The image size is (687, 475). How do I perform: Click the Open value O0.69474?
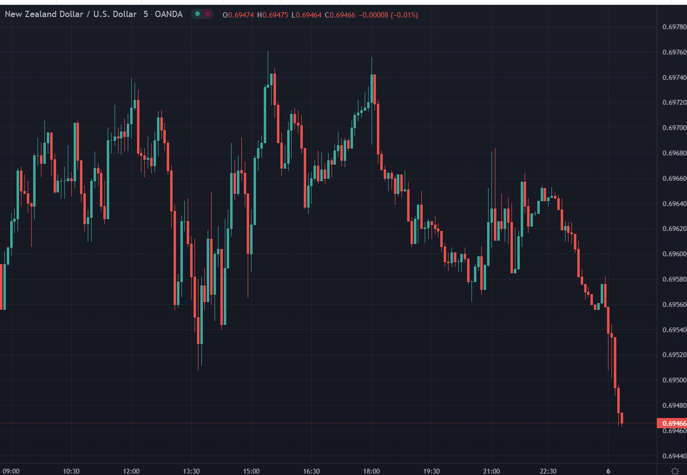[238, 15]
